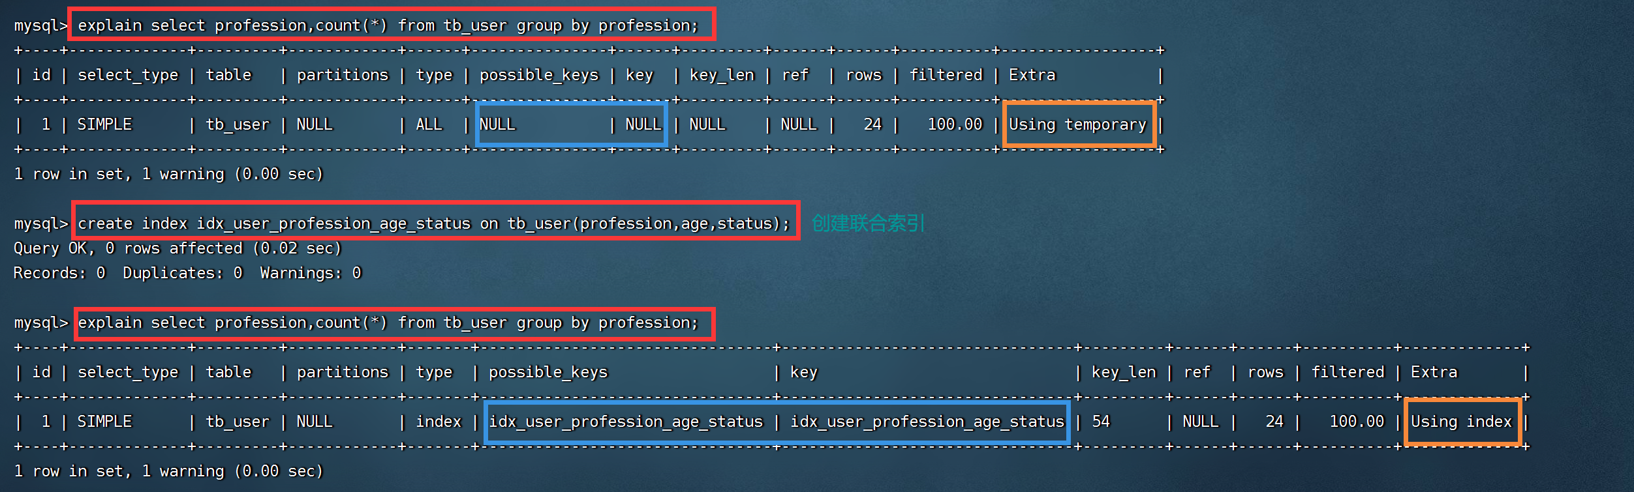Click the "index" value in type column
Viewport: 1634px width, 492px height.
439,422
